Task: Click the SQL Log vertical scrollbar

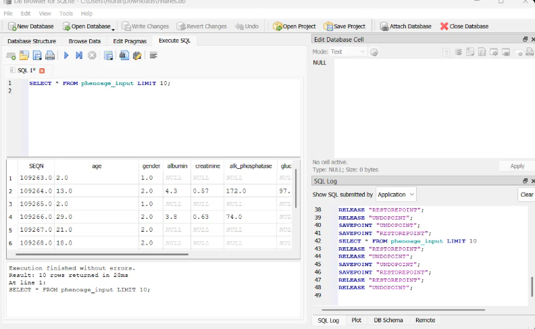Action: click(532, 286)
